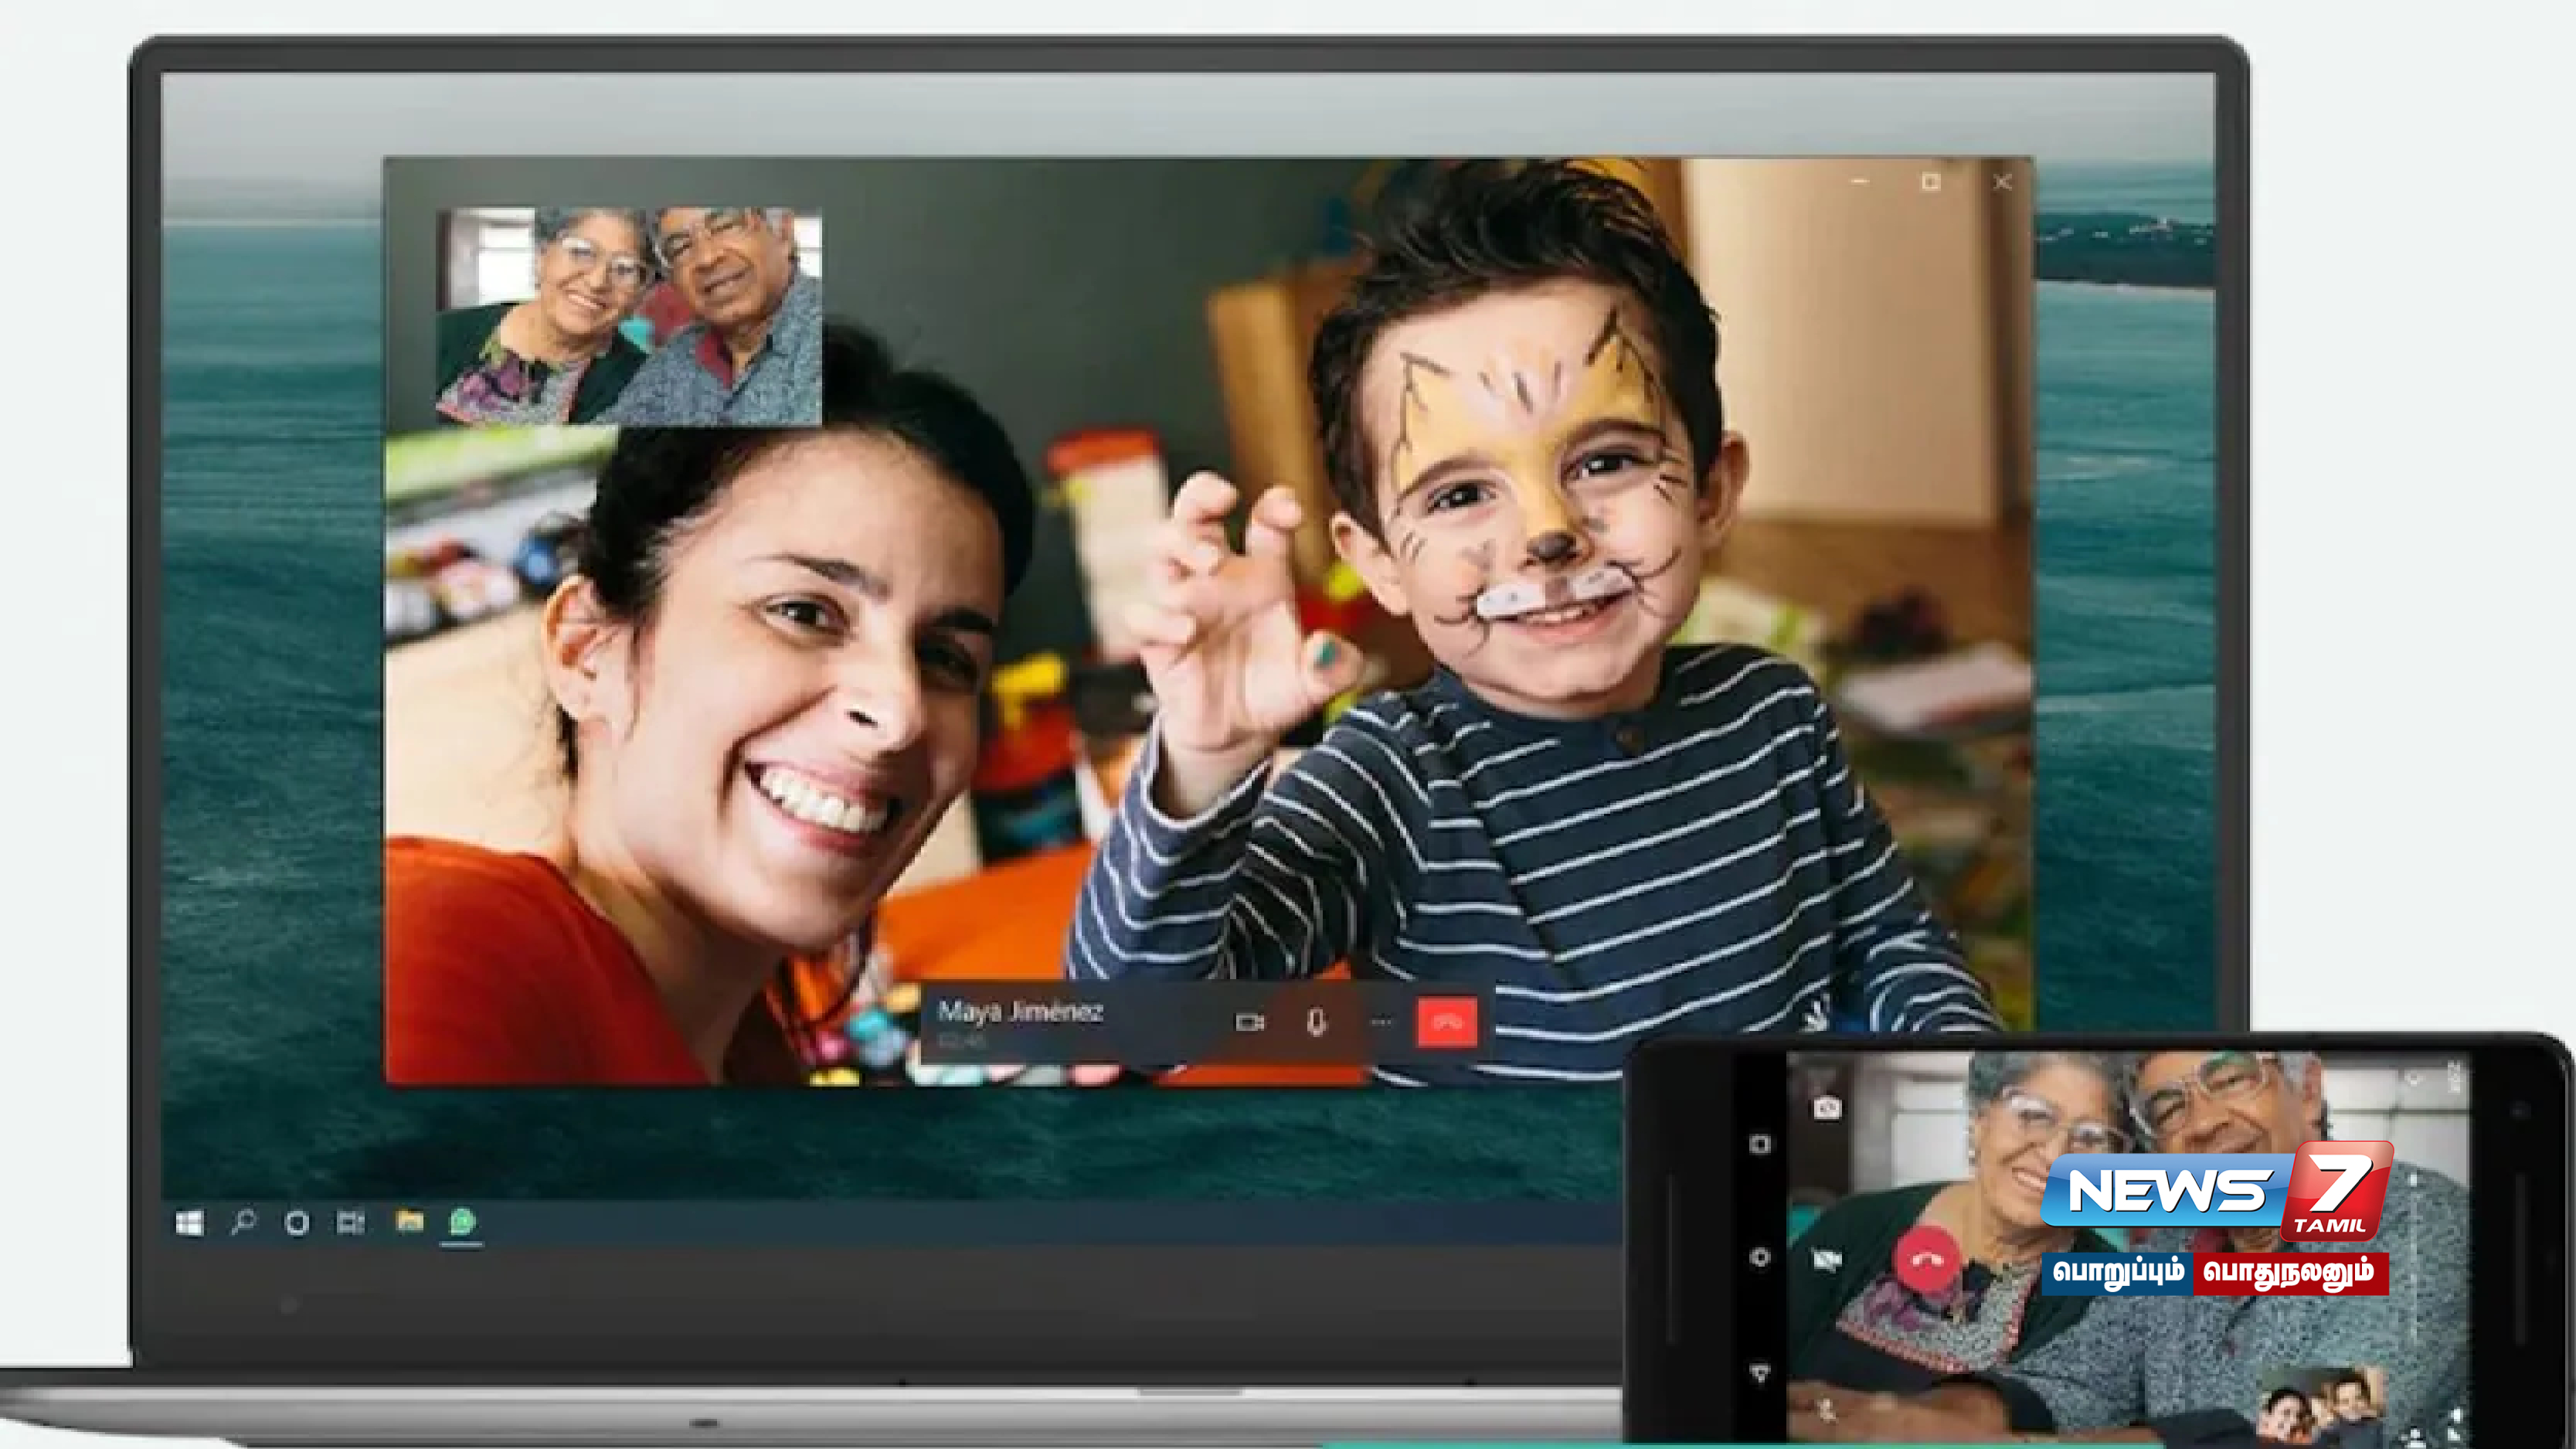Open WhatsApp from the taskbar
Viewport: 2576px width, 1449px height.
tap(462, 1221)
